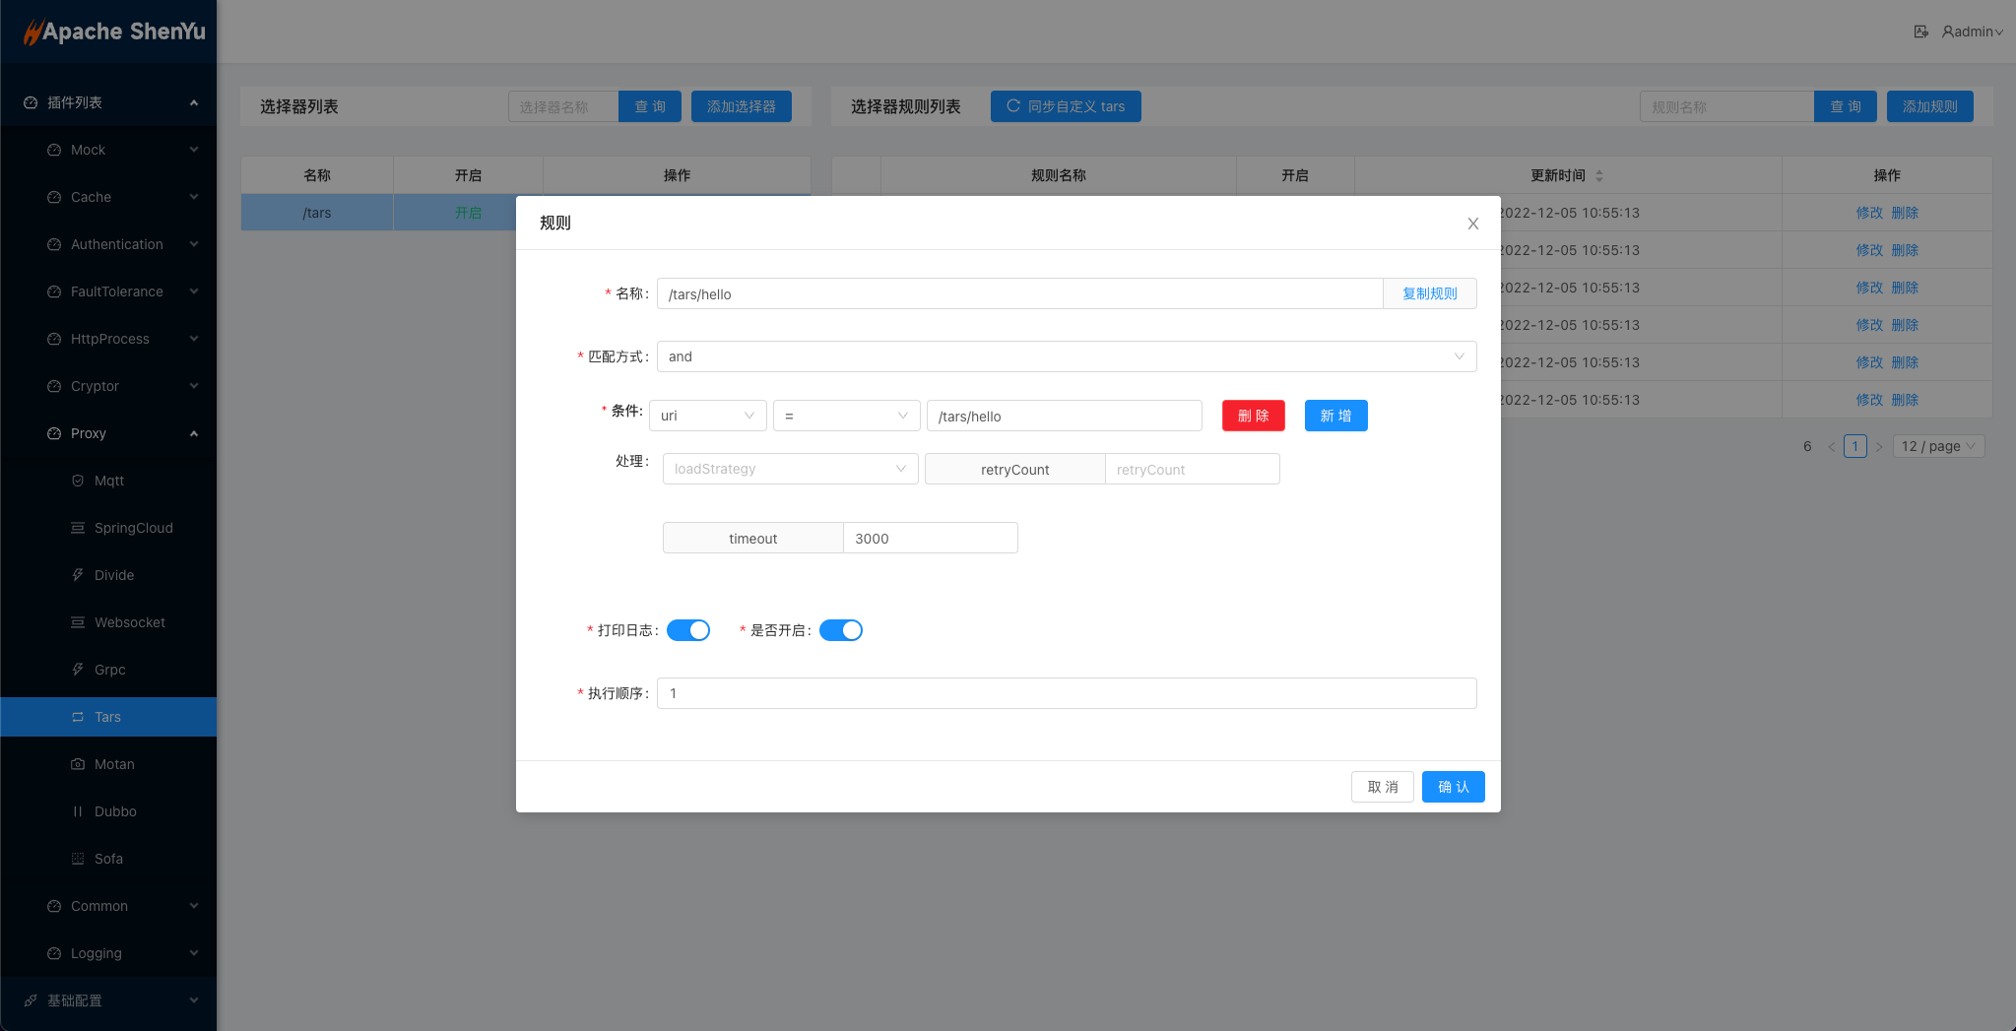Viewport: 2016px width, 1031px height.
Task: Click the sort arrows on 更新时间 column
Action: point(1599,175)
